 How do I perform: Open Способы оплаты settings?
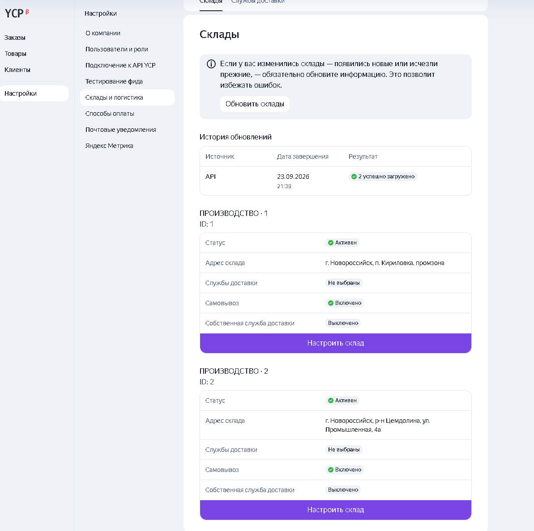tap(110, 114)
